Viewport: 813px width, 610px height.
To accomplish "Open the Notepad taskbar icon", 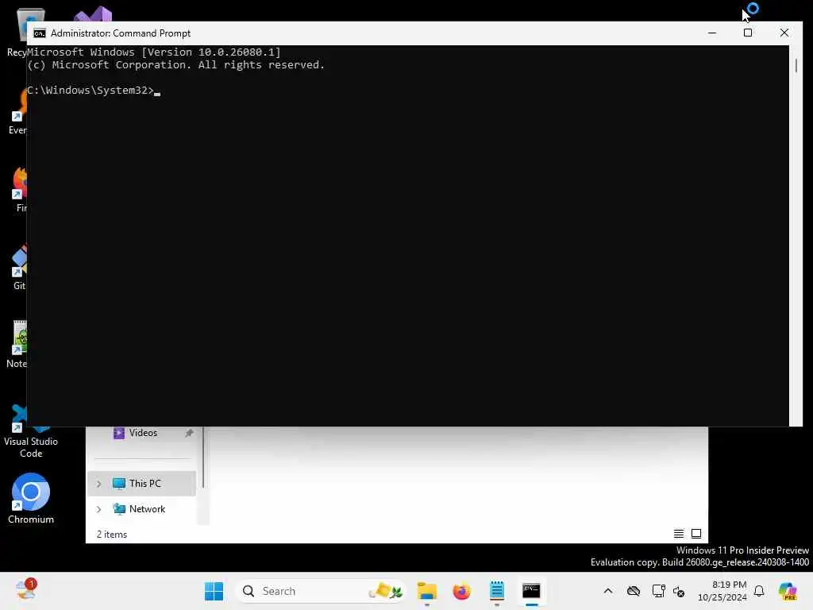I will [497, 591].
